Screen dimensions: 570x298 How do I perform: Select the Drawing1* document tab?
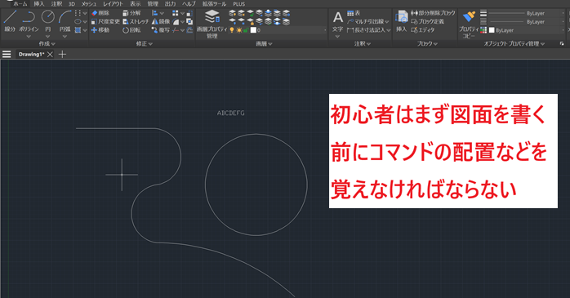(x=31, y=54)
